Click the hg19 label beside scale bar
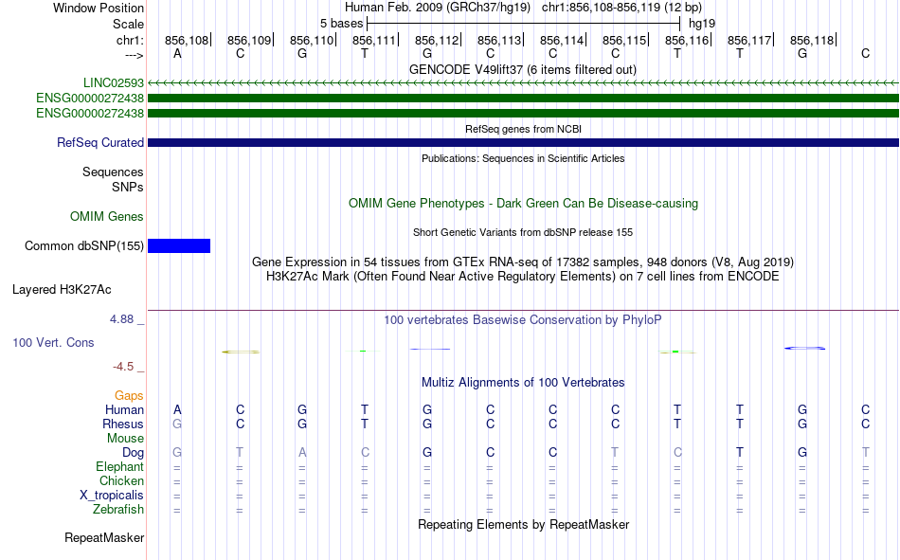The image size is (900, 560). click(702, 24)
